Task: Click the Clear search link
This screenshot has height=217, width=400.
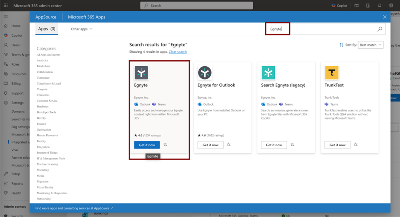Action: pos(178,52)
